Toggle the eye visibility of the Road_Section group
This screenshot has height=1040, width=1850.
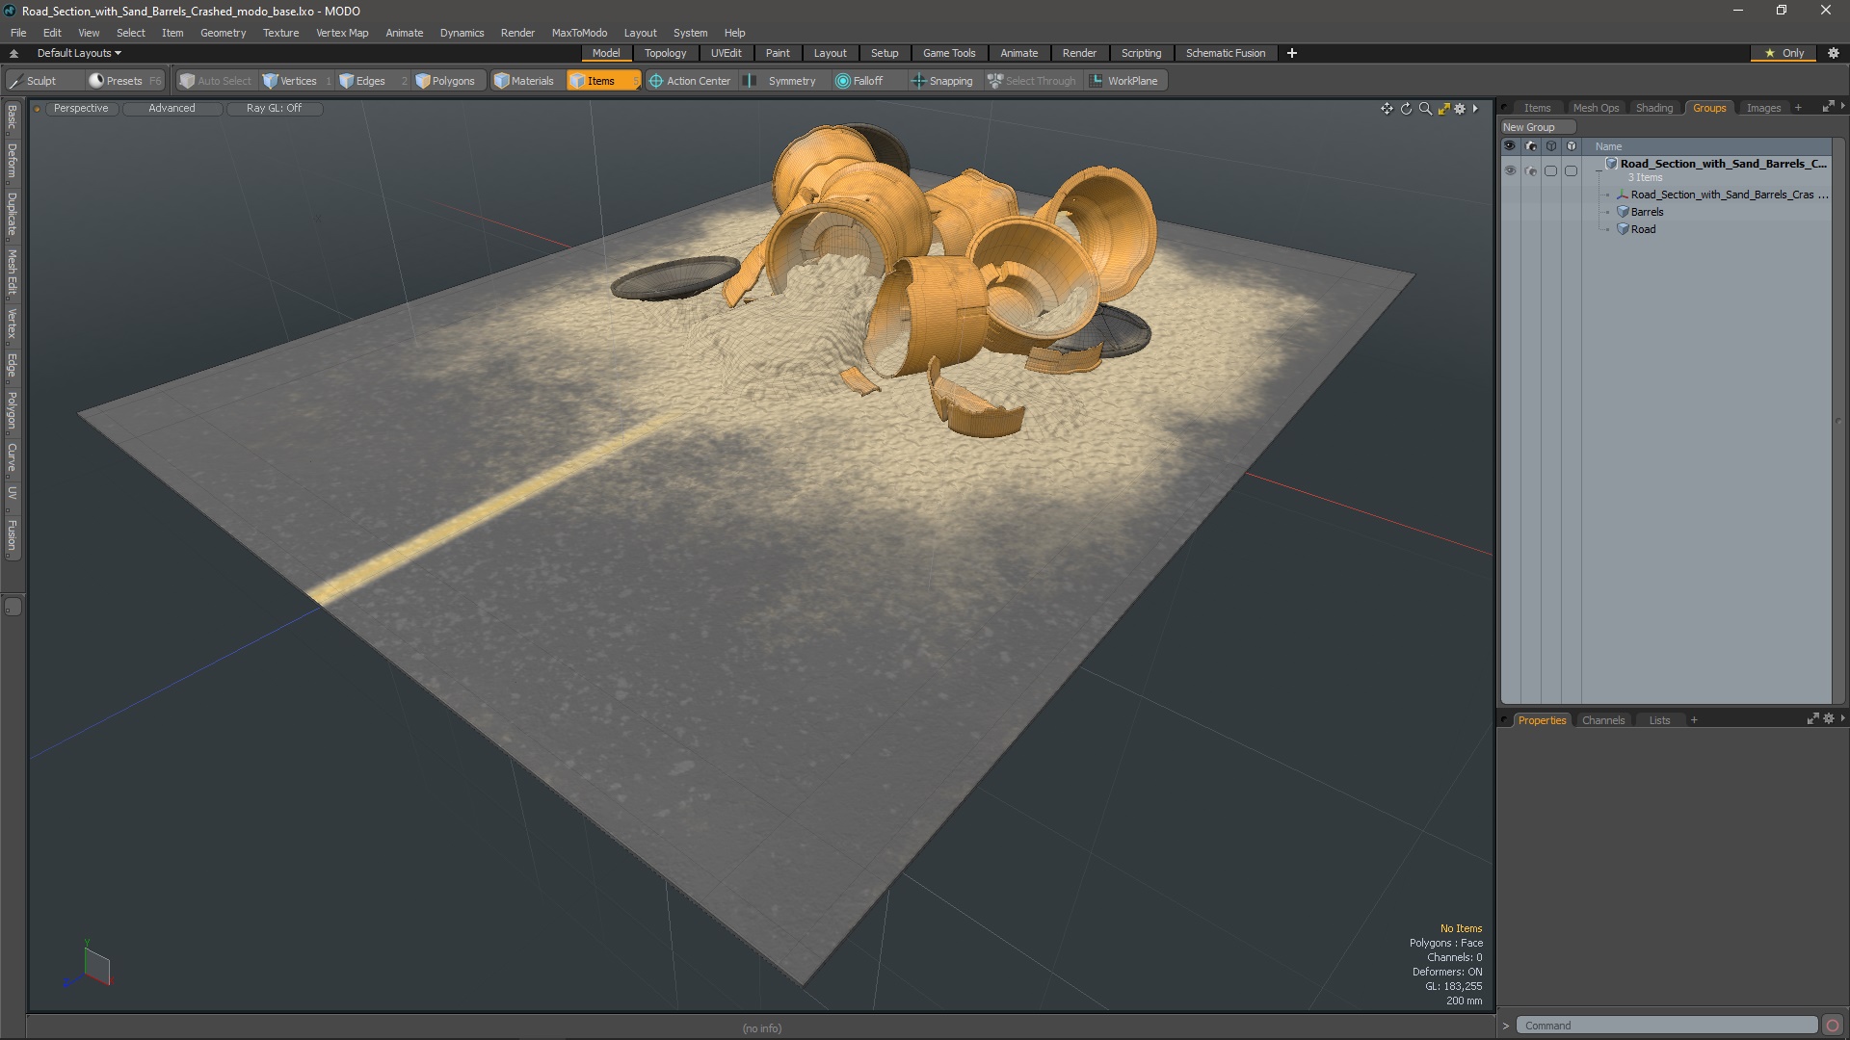point(1509,170)
